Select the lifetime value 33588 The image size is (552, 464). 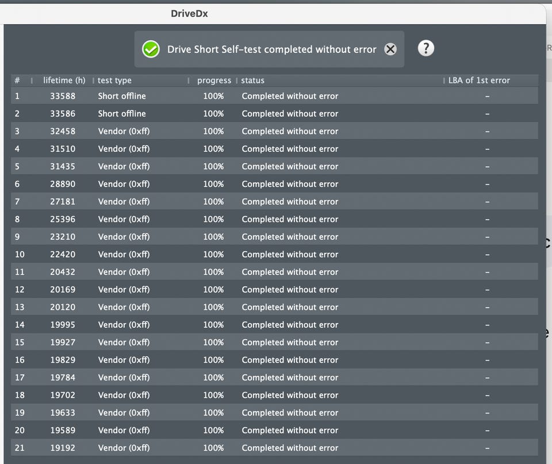[x=63, y=96]
